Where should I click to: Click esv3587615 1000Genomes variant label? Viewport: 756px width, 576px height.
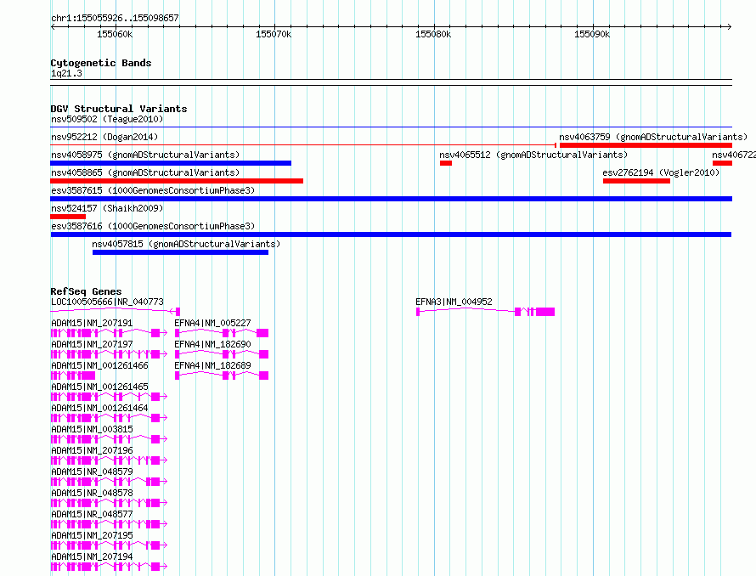[x=153, y=190]
